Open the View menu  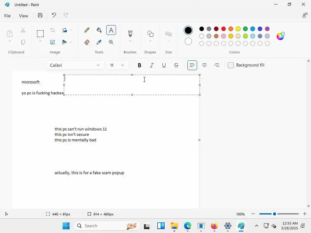tap(23, 16)
